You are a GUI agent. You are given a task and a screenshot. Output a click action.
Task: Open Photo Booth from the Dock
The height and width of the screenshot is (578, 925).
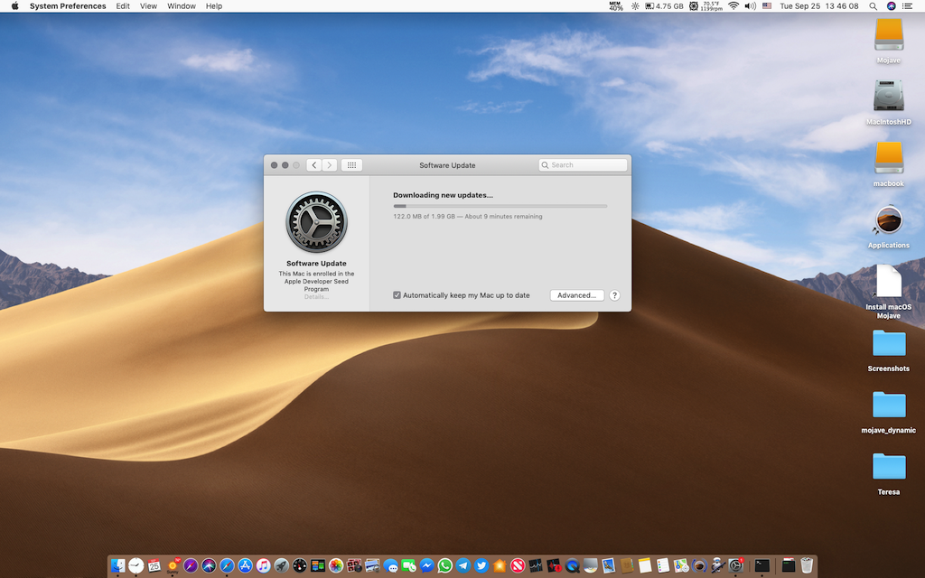pyautogui.click(x=354, y=565)
